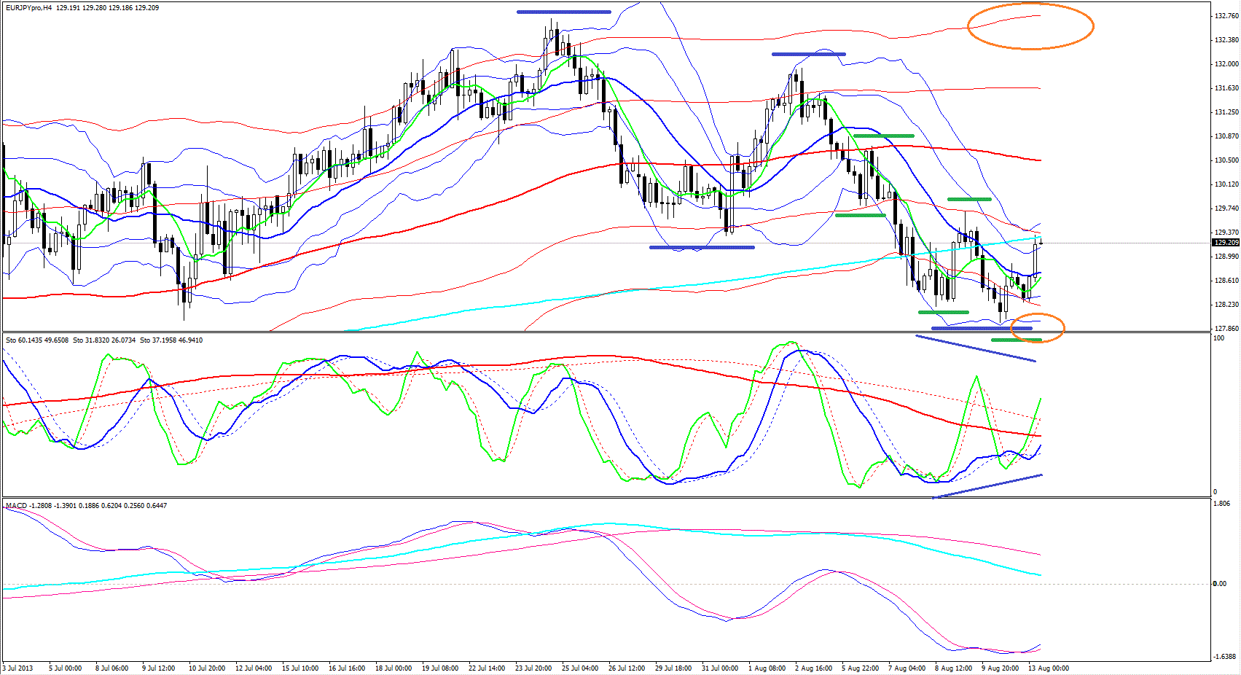Click the 13 Aug 00:00 date label
This screenshot has width=1241, height=675.
(x=1048, y=668)
